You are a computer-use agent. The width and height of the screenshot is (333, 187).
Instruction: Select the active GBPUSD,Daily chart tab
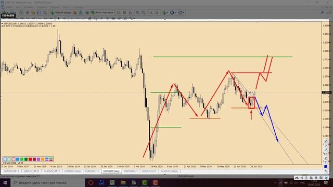(x=111, y=171)
